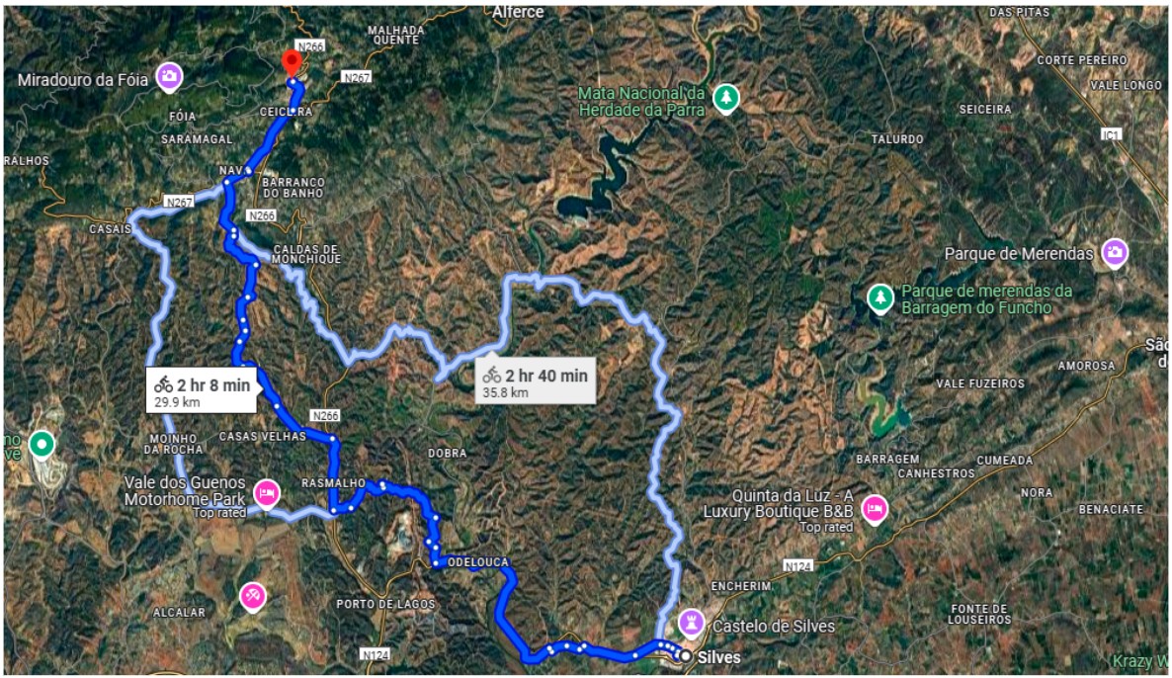
Task: Click pink restaurant icon near Alcalar
Action: click(x=253, y=597)
